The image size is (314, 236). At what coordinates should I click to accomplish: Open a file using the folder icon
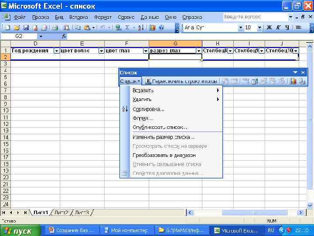pyautogui.click(x=17, y=28)
